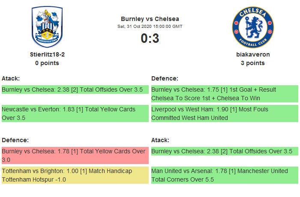The image size is (300, 197).
Task: Click the Chelsea Football Club crest
Action: (x=252, y=27)
